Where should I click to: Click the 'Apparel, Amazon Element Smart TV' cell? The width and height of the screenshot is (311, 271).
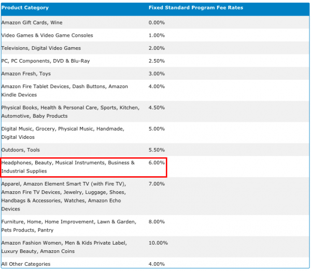click(x=64, y=196)
